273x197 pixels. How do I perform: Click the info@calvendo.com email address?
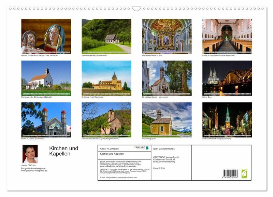pyautogui.click(x=113, y=177)
